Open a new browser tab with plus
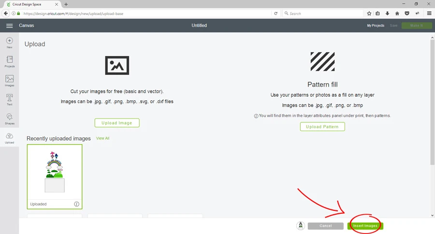 pyautogui.click(x=66, y=4)
